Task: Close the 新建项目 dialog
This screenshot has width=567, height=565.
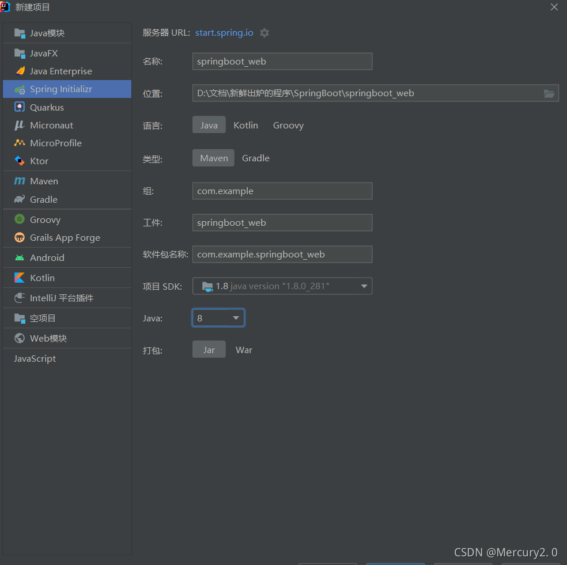Action: [554, 7]
